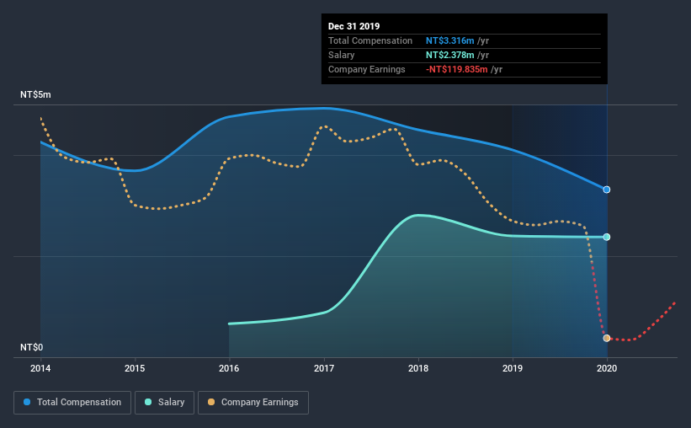Click the NT$3.316m total compensation value

(x=450, y=40)
